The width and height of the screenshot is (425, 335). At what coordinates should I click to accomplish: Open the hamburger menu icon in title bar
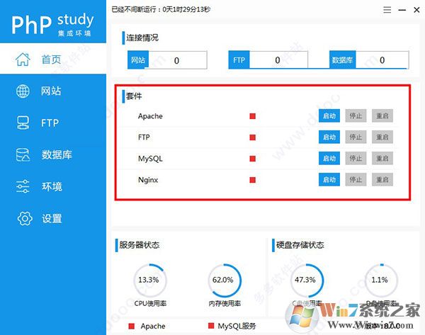click(387, 10)
